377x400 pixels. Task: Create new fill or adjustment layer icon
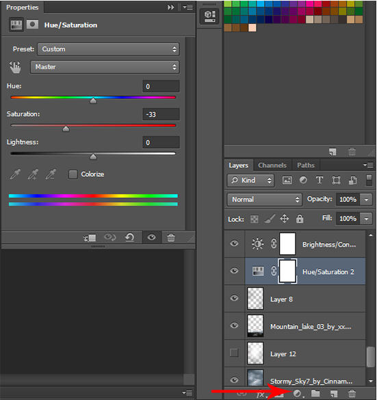pos(298,394)
